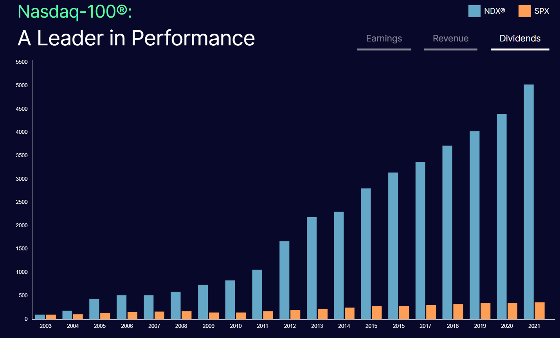Click the 4000 y-axis label
560x338 pixels.
coord(22,132)
